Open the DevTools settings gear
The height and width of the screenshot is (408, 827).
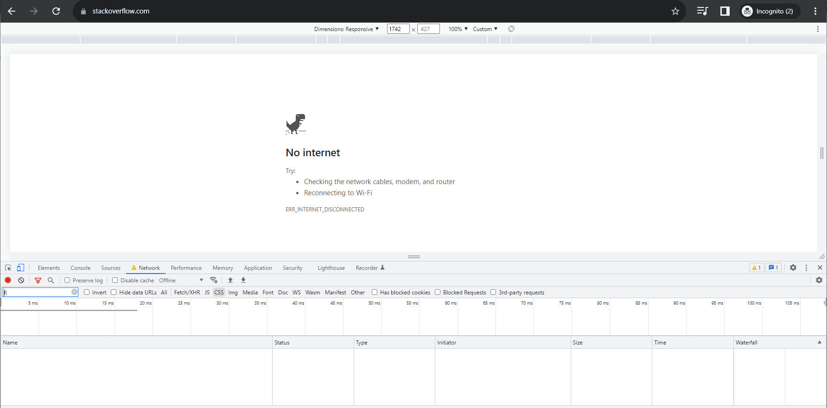(793, 268)
